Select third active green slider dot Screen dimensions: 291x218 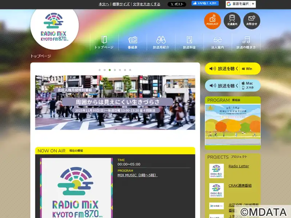[110, 70]
